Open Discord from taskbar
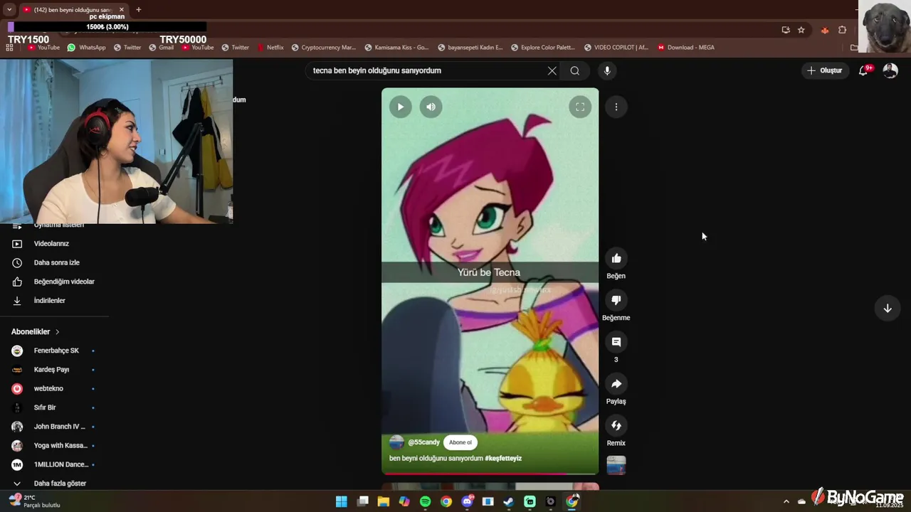Image resolution: width=911 pixels, height=512 pixels. 467,501
